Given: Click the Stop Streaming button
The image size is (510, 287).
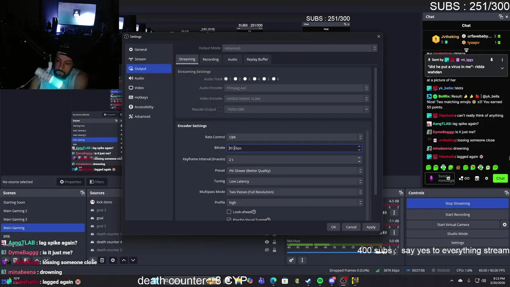Looking at the screenshot, I should click(457, 203).
